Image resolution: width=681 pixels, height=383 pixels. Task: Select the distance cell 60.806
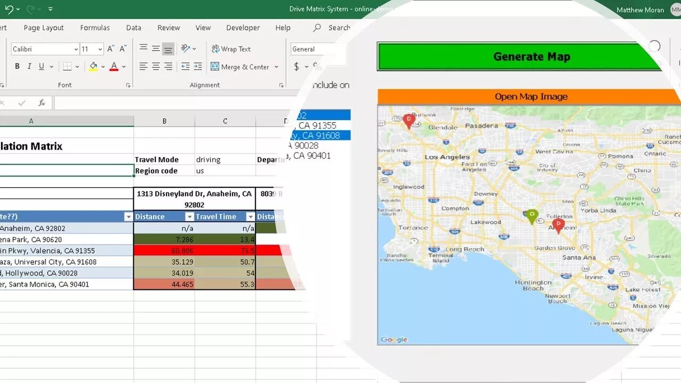(164, 251)
